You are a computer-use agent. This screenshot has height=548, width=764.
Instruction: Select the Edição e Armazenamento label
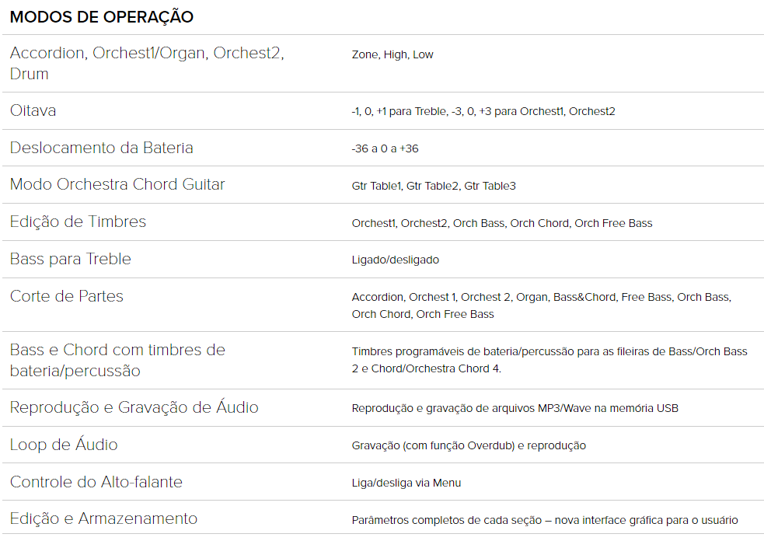click(x=103, y=518)
